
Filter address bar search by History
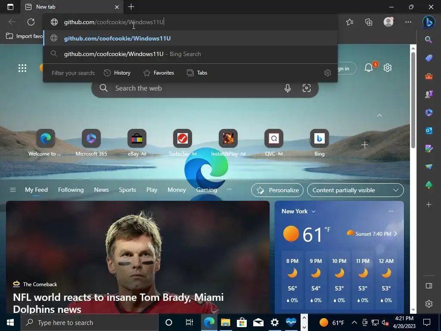pyautogui.click(x=117, y=73)
